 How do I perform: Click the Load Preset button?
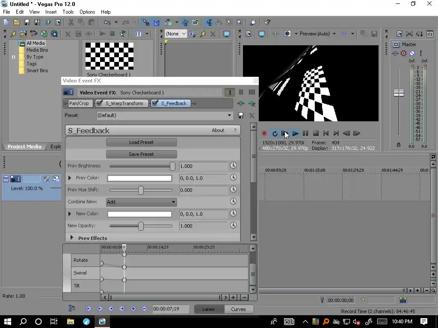point(141,142)
